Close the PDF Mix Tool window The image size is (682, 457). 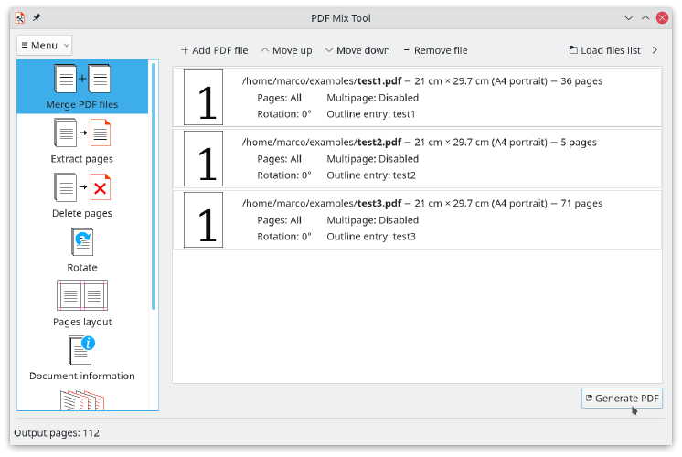(663, 18)
